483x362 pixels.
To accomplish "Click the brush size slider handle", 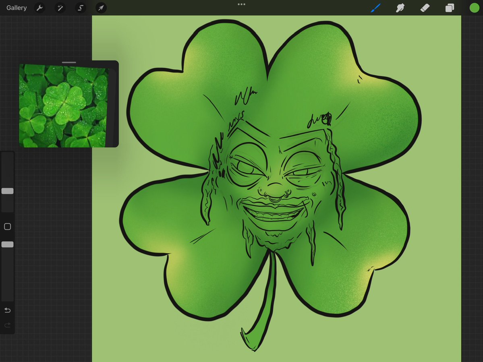I will coord(7,191).
